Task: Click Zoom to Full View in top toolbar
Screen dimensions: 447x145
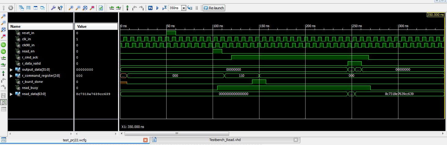Action: 85,8
